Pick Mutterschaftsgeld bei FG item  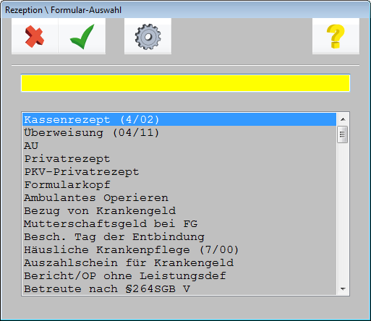click(x=179, y=224)
